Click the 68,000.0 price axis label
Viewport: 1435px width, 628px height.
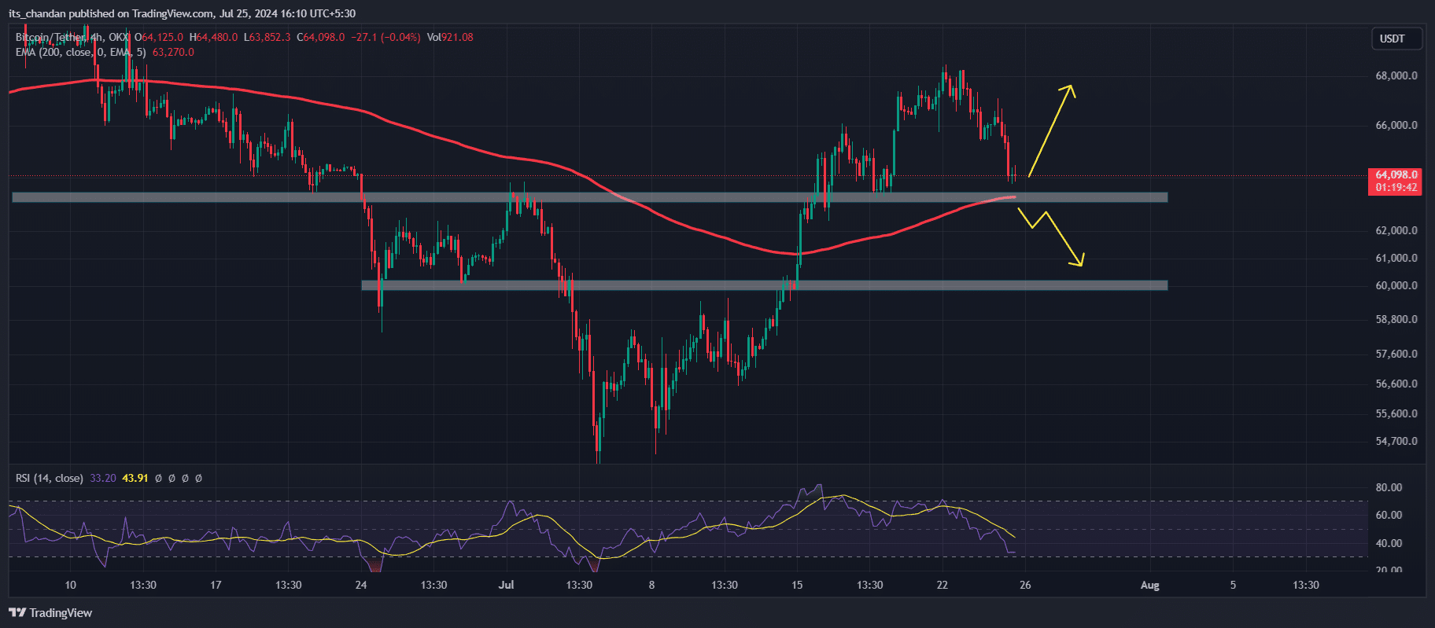point(1396,76)
